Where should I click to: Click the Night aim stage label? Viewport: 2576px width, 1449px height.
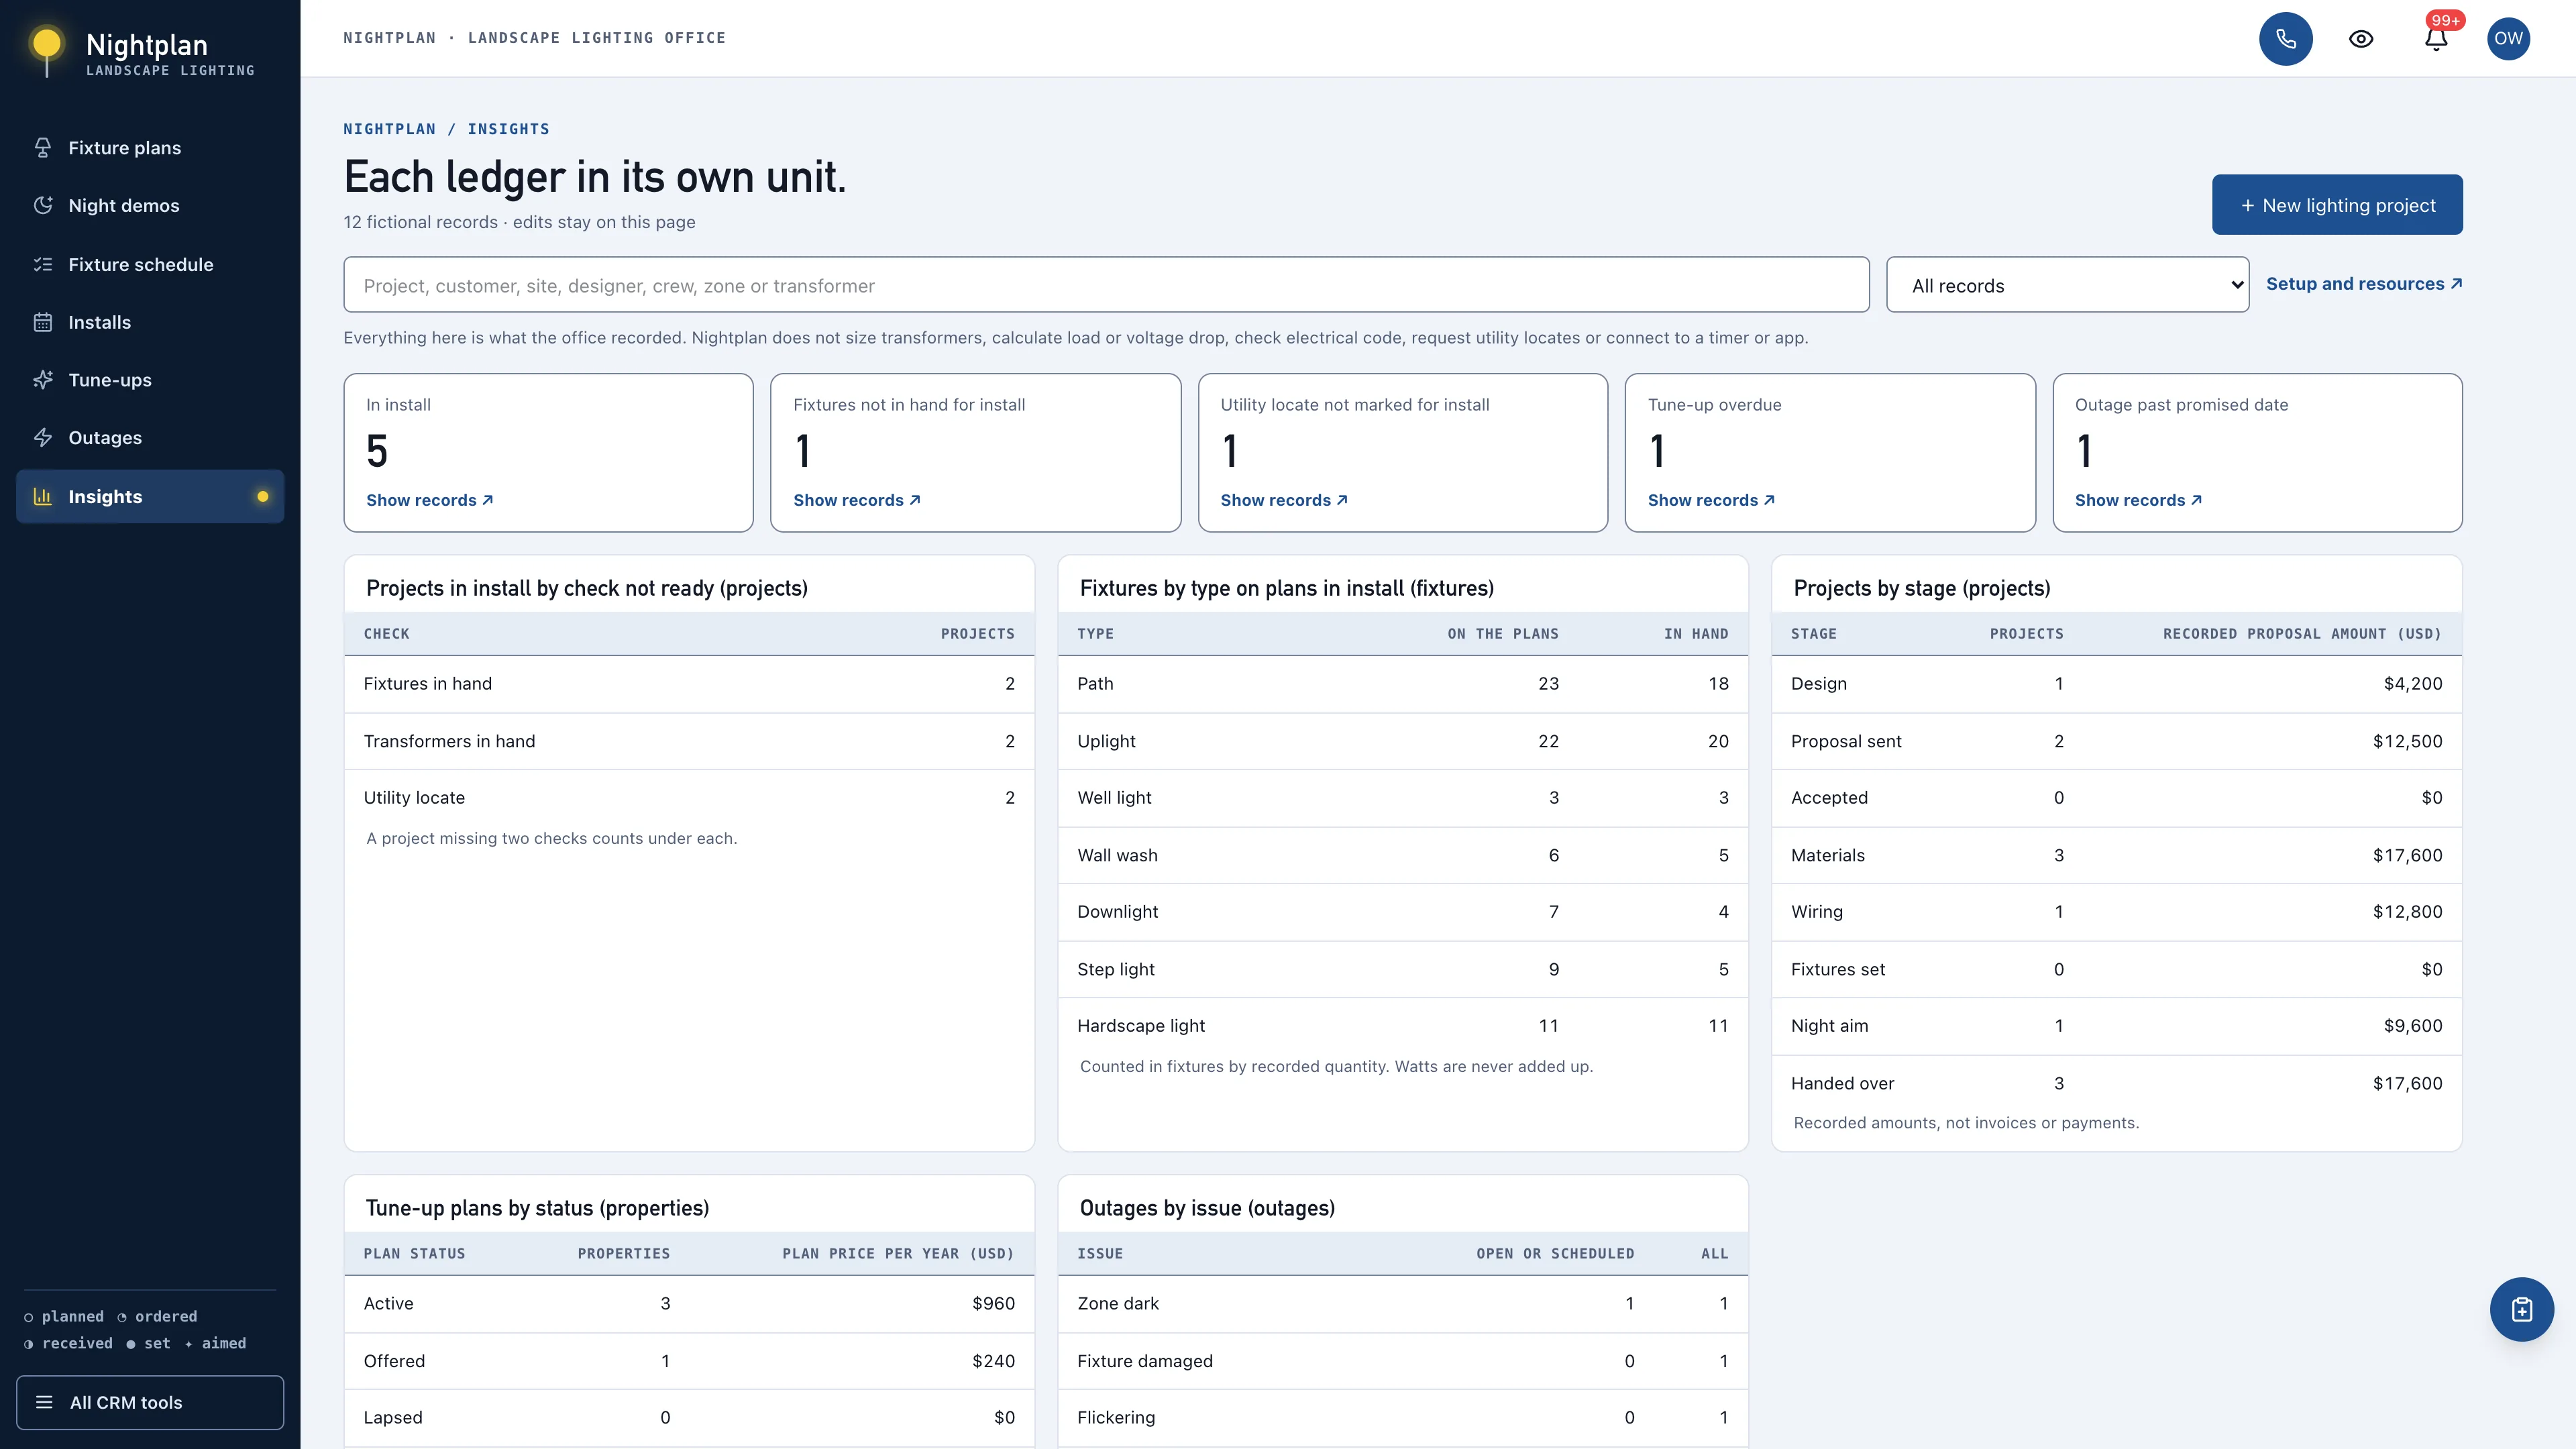coord(1829,1026)
